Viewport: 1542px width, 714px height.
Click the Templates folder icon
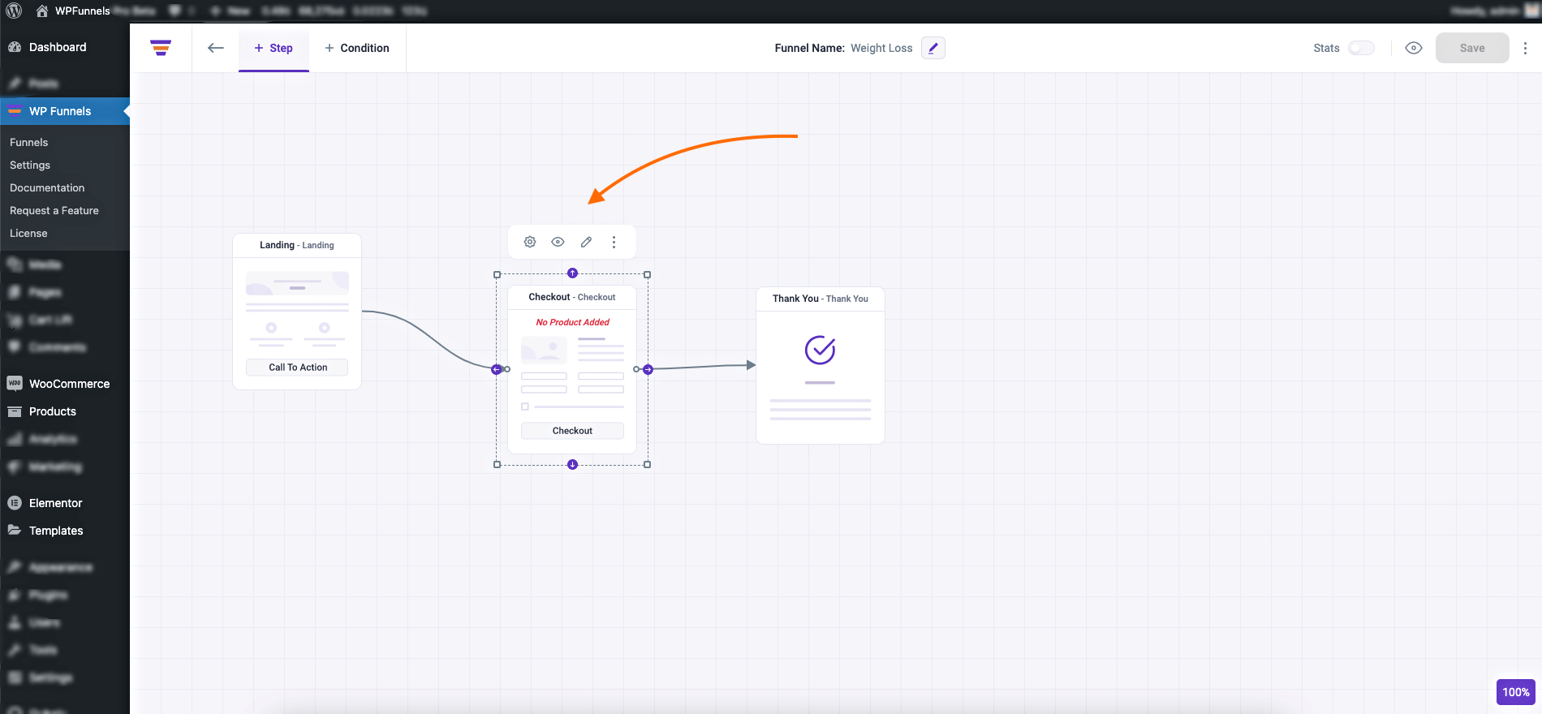pyautogui.click(x=15, y=530)
